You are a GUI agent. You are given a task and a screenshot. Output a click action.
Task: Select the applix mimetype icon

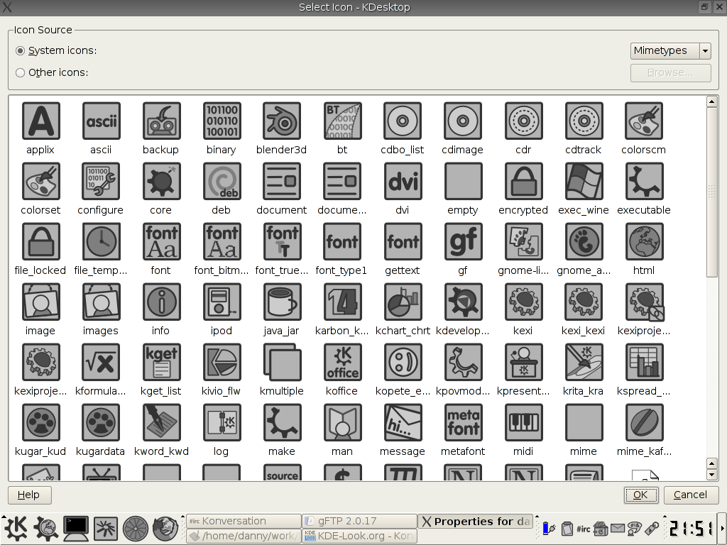click(x=40, y=121)
